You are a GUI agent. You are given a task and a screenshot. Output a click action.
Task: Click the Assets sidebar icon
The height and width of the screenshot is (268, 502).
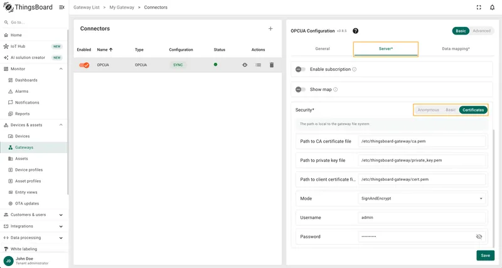(x=10, y=159)
